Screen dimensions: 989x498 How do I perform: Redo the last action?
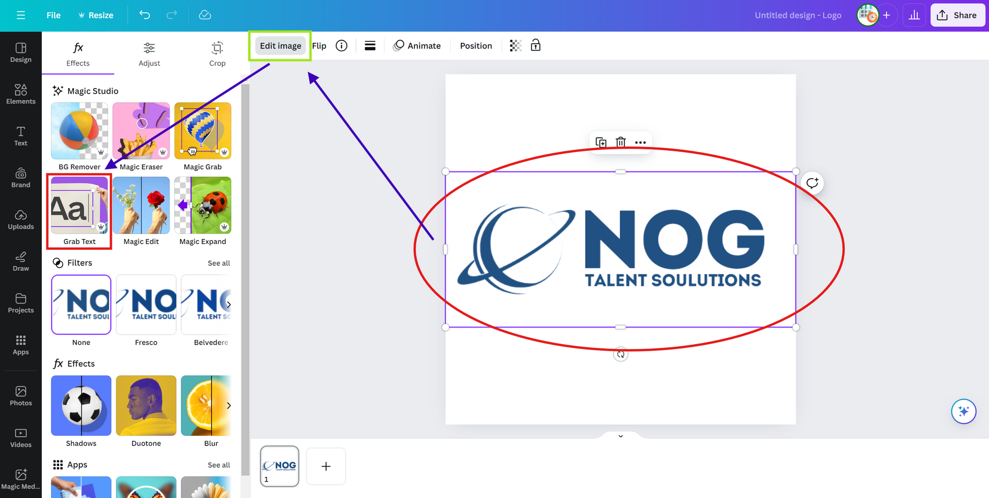[x=172, y=15]
